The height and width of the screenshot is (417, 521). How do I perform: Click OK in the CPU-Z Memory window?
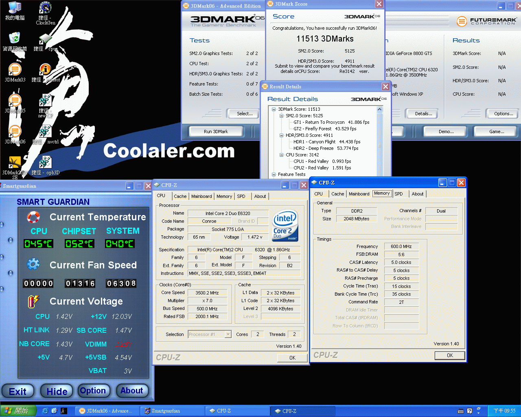pyautogui.click(x=450, y=356)
